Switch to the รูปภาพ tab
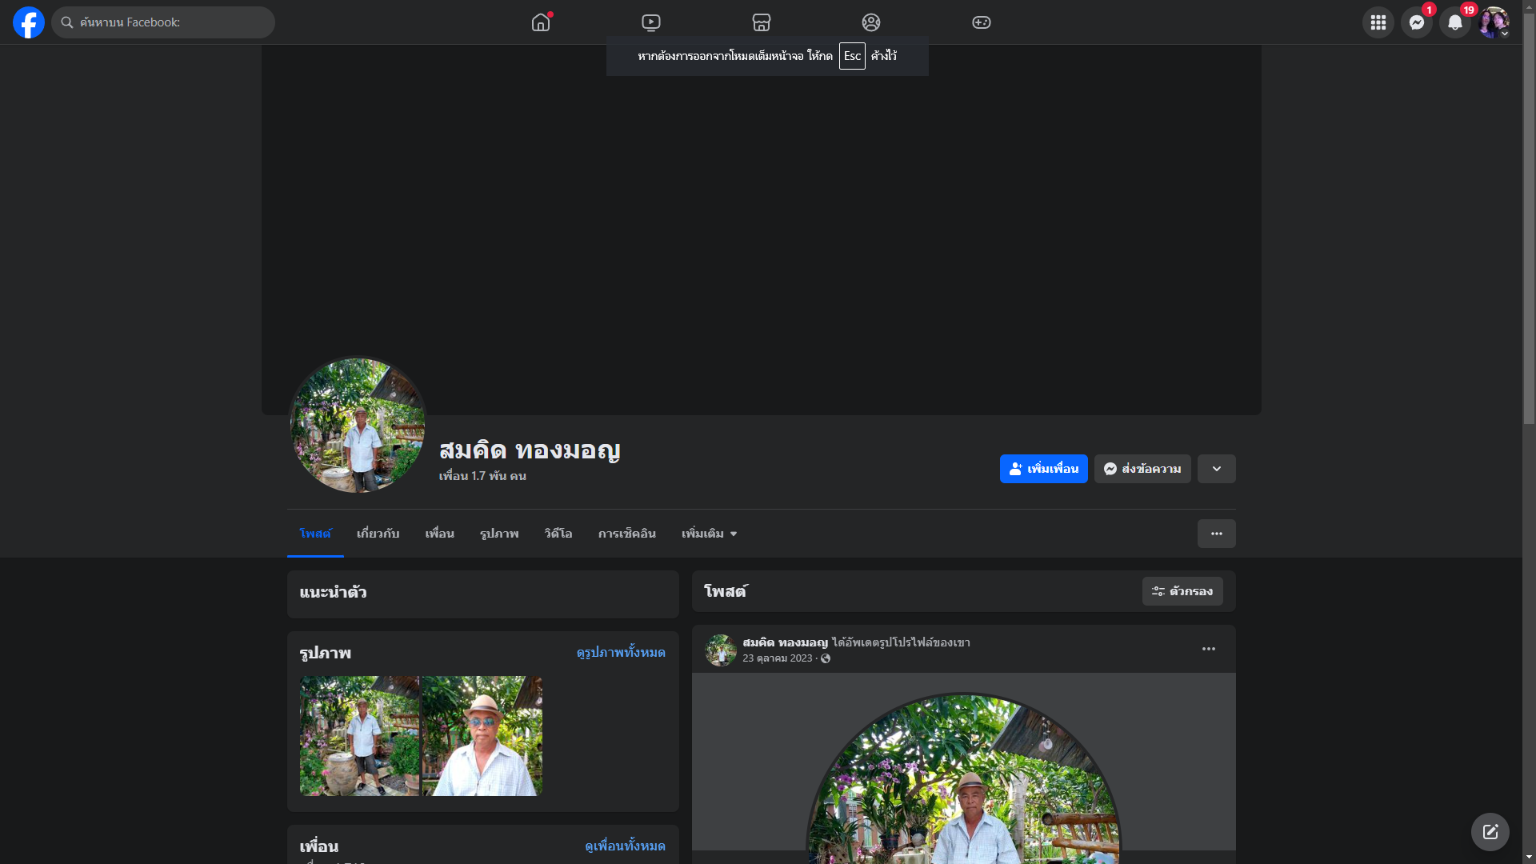 499,534
